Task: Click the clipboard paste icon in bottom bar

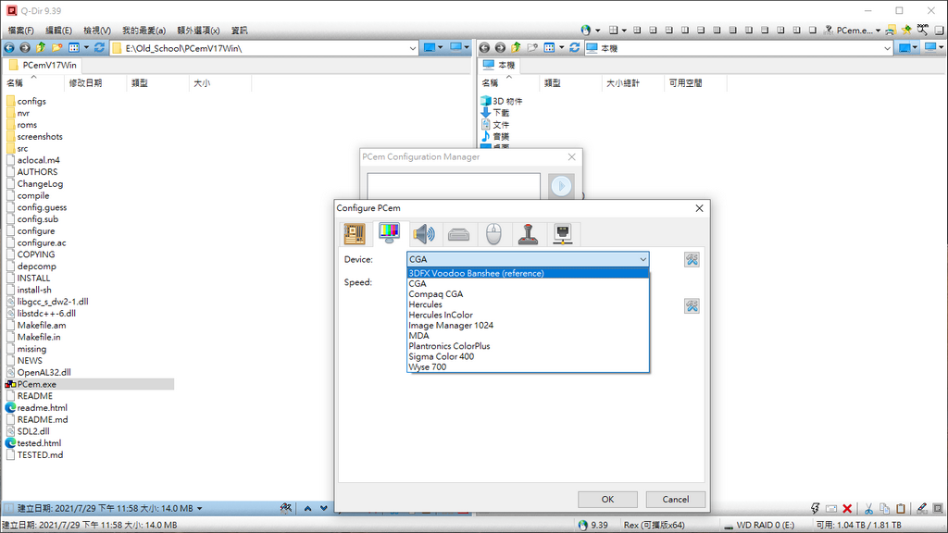Action: point(901,508)
